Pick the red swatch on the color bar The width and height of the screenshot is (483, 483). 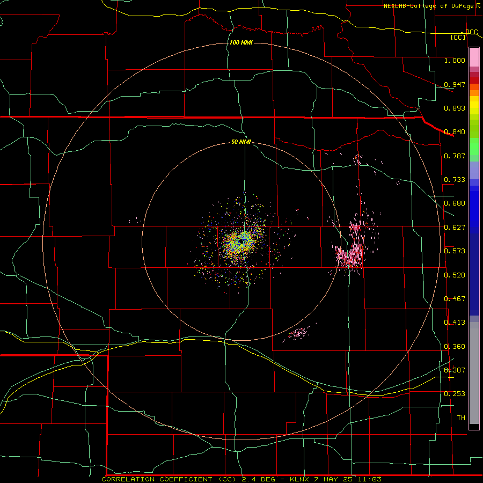(x=474, y=80)
